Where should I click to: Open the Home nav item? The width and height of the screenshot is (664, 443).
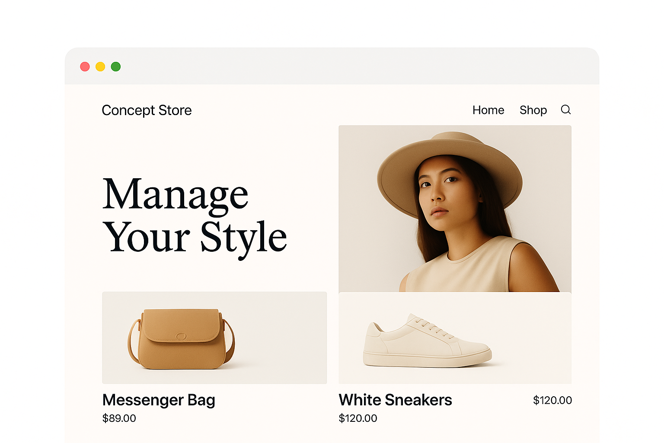(x=488, y=110)
